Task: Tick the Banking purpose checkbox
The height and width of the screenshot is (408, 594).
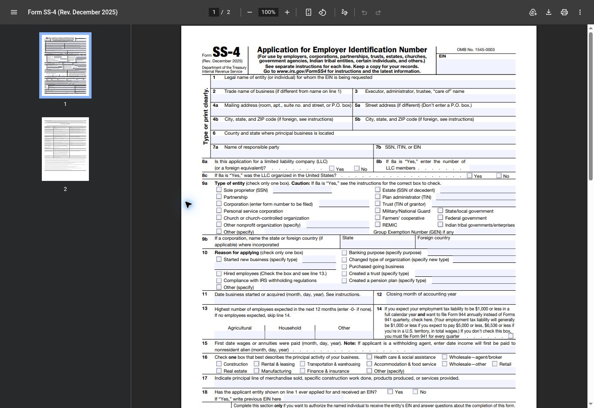Action: pos(344,252)
